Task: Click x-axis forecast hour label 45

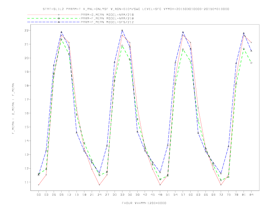Action: click(153, 195)
